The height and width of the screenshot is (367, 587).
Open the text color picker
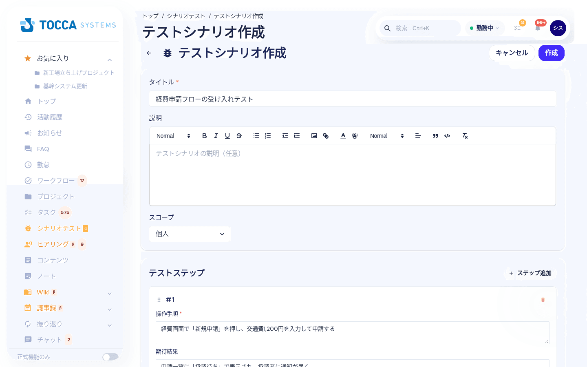point(343,136)
